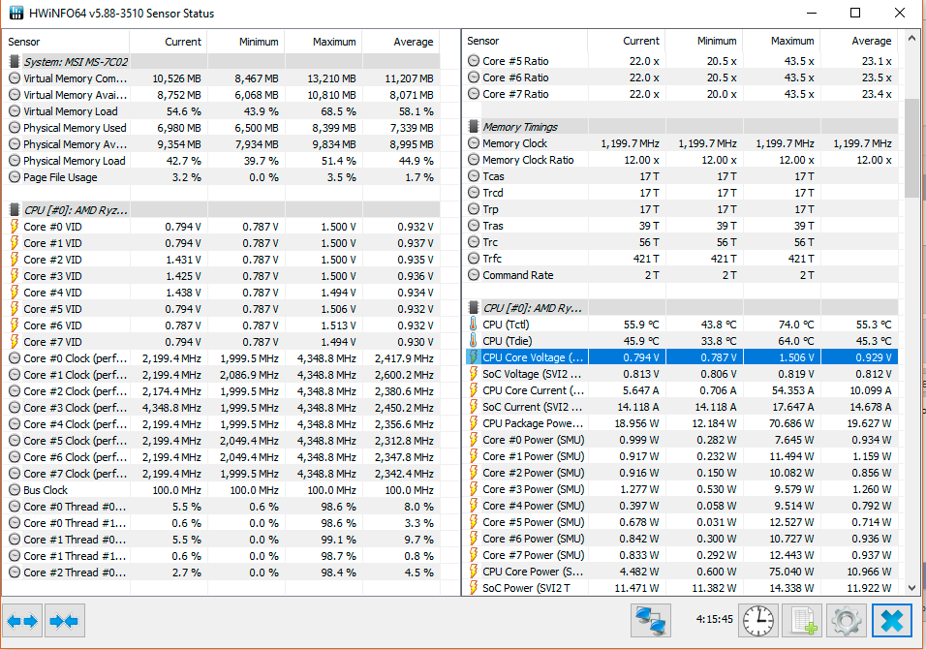Click the Memory Clock round icon

coord(474,142)
